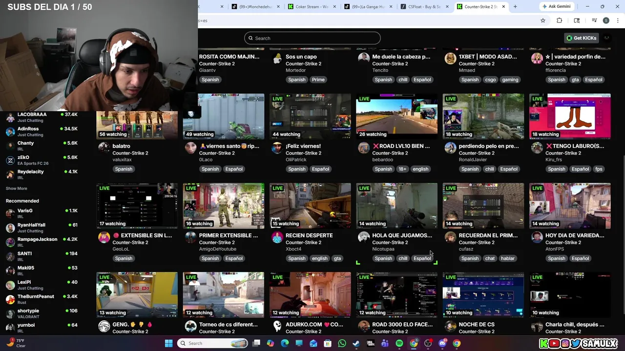Image resolution: width=625 pixels, height=351 pixels.
Task: Open the HOLA QUE JUGAMOS stream thumbnail
Action: [396, 206]
